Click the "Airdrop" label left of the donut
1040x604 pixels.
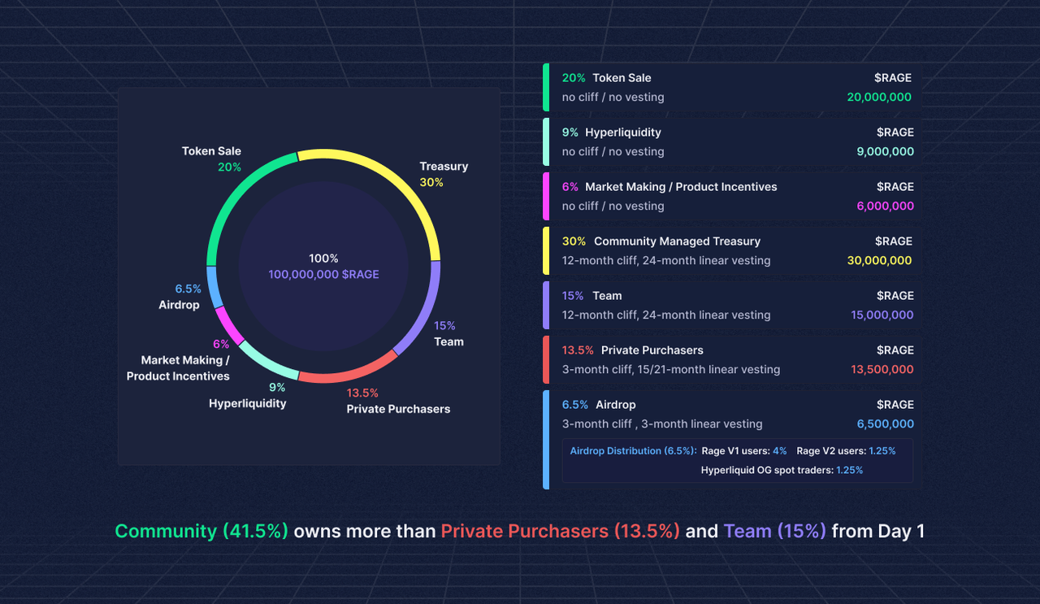(x=179, y=305)
